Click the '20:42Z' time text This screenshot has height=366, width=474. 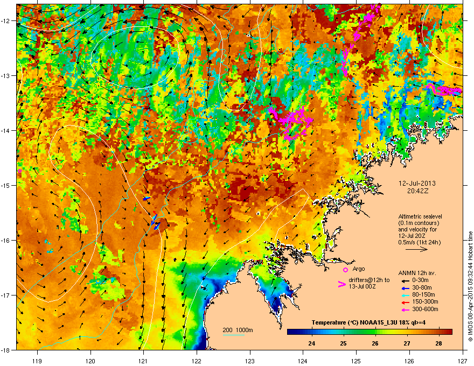tap(417, 191)
